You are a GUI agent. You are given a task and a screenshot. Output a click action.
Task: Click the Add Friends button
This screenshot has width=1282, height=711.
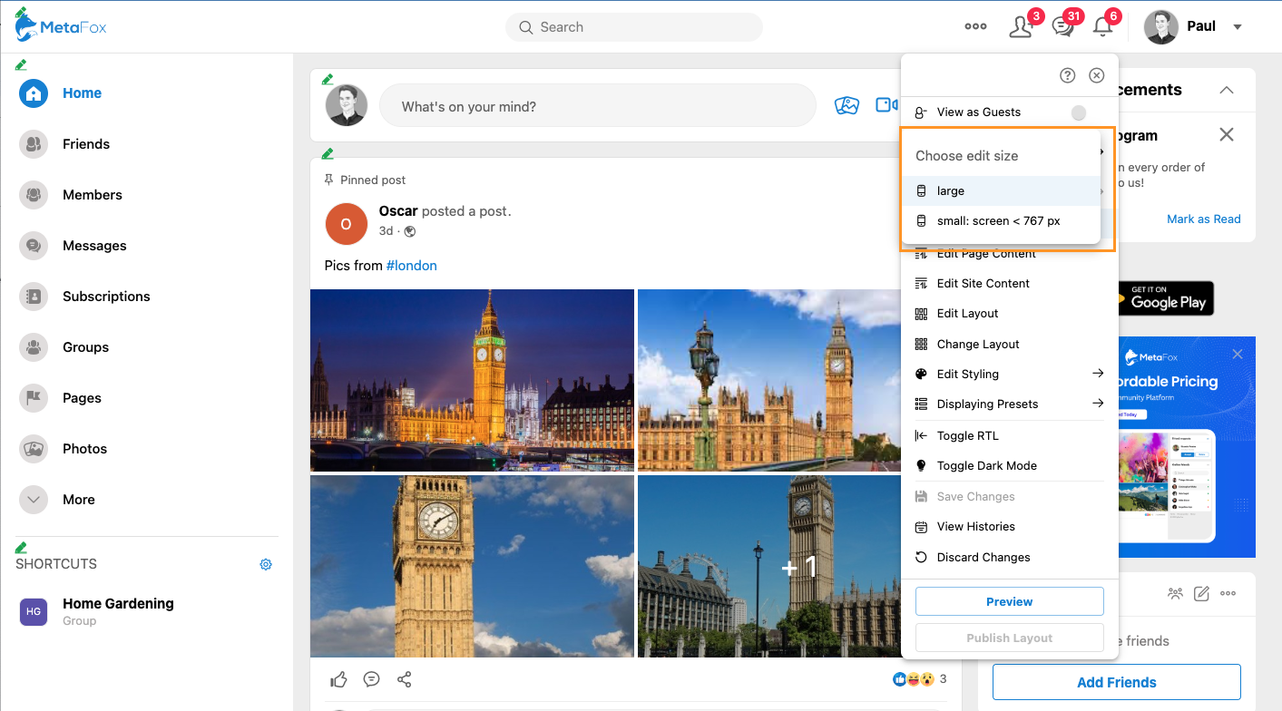pos(1116,682)
